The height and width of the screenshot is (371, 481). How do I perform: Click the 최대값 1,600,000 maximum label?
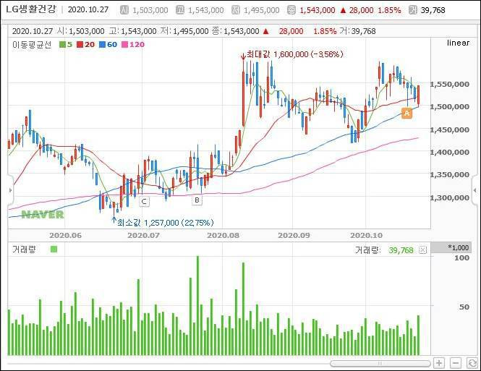pos(294,54)
